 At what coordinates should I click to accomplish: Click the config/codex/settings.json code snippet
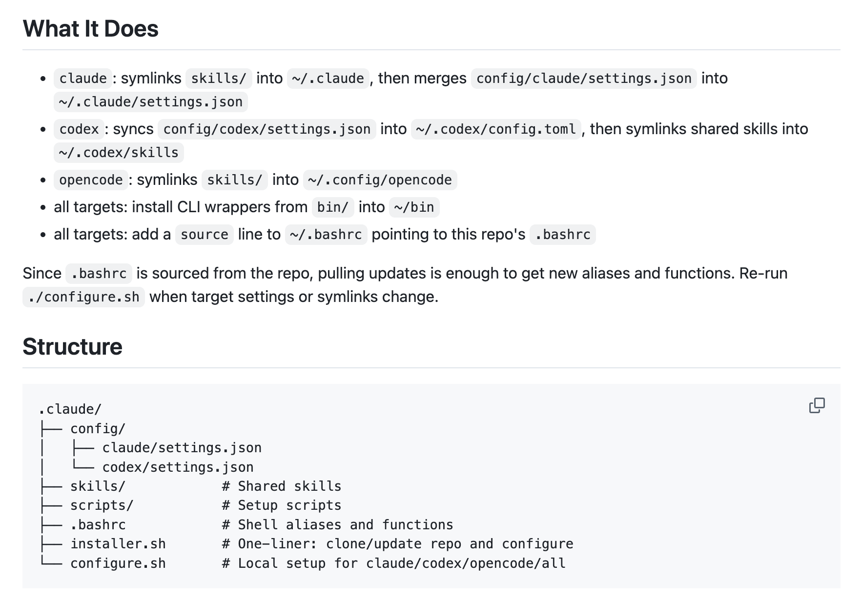(267, 129)
